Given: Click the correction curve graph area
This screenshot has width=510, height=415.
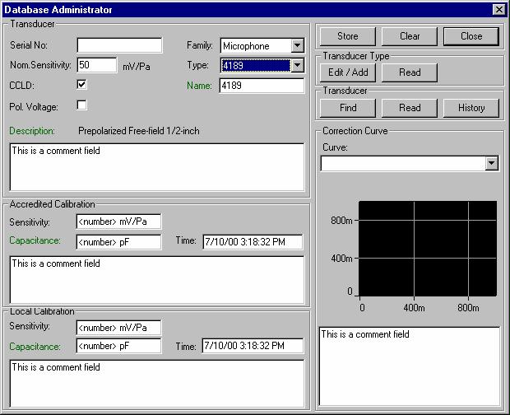Looking at the screenshot, I should [429, 248].
